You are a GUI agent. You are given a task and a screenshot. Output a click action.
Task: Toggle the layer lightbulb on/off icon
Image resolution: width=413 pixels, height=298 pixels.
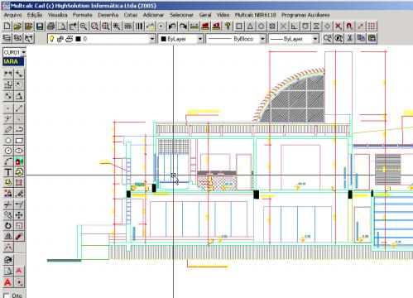coord(51,39)
